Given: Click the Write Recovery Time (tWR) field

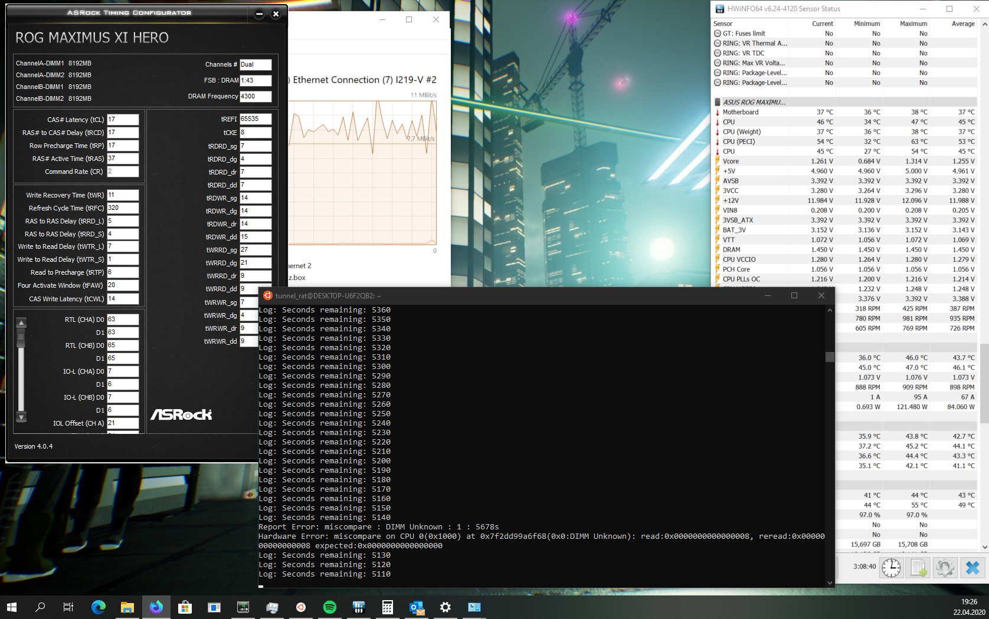Looking at the screenshot, I should click(123, 195).
